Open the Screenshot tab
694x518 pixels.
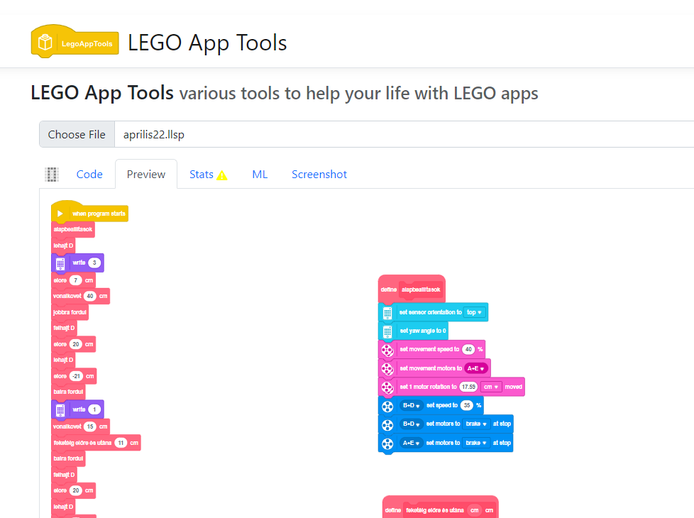(x=319, y=174)
